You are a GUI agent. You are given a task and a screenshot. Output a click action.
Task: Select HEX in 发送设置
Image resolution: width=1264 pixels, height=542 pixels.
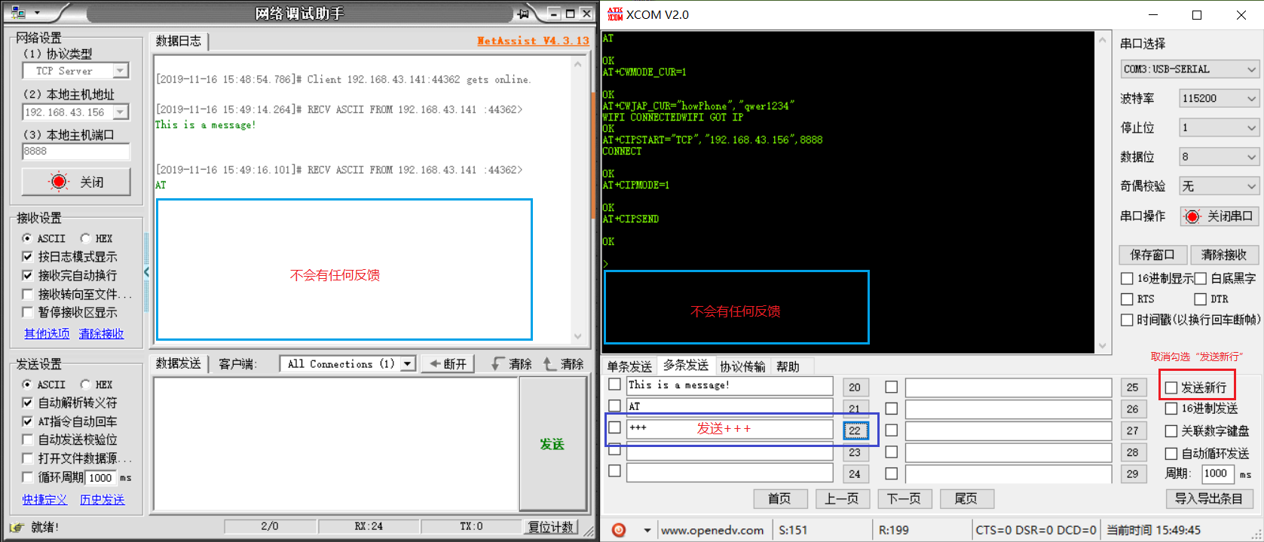click(85, 384)
